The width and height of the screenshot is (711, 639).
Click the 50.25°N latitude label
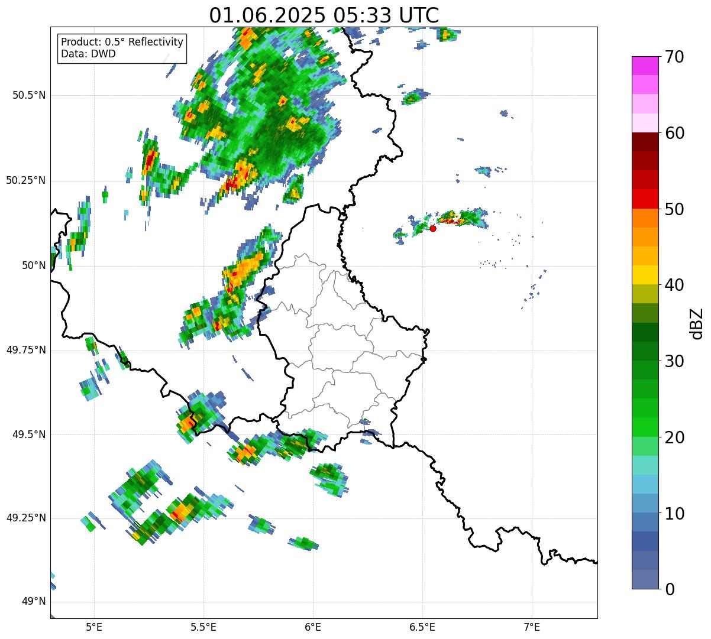click(25, 180)
